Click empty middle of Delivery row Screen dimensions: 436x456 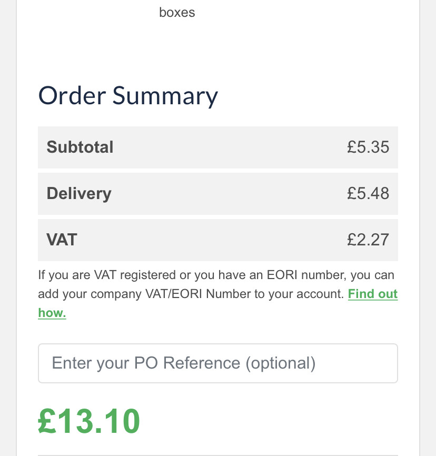226,193
